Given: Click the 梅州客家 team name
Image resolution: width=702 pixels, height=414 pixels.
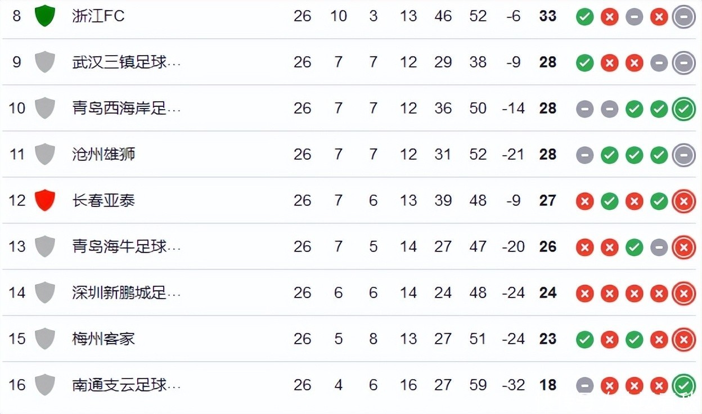Looking at the screenshot, I should (103, 339).
